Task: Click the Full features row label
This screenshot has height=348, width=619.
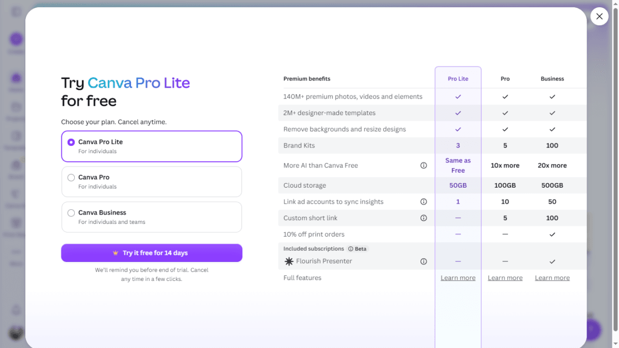Action: (302, 278)
